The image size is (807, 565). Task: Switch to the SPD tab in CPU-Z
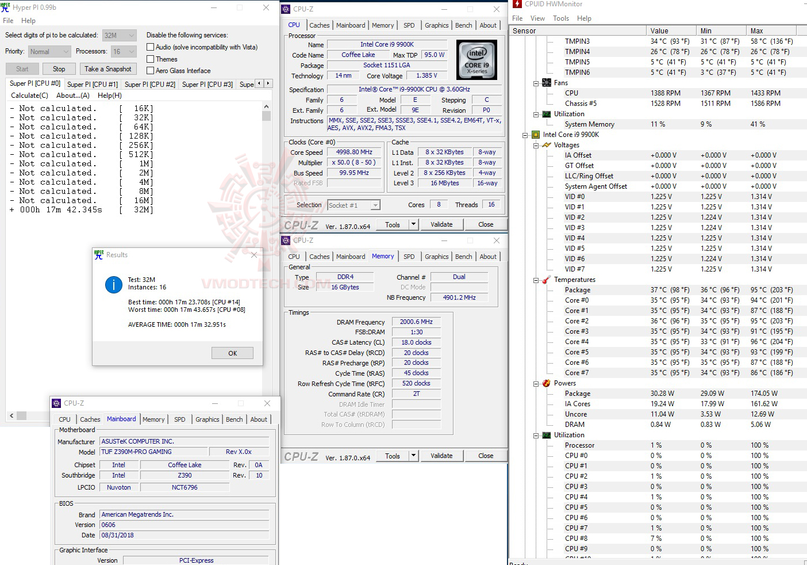pyautogui.click(x=409, y=25)
